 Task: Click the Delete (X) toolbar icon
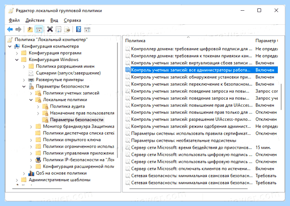(50, 29)
